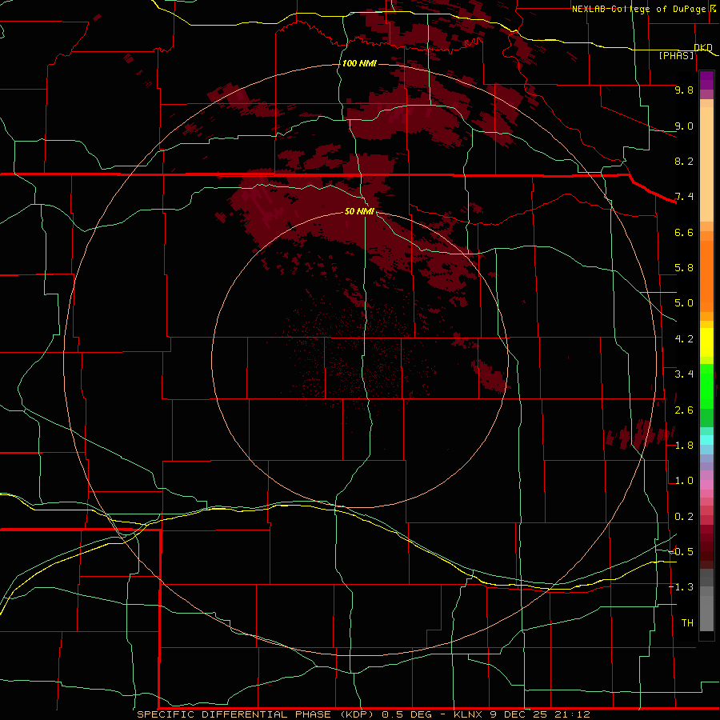Click the yellow segment of the color scale

[x=706, y=342]
